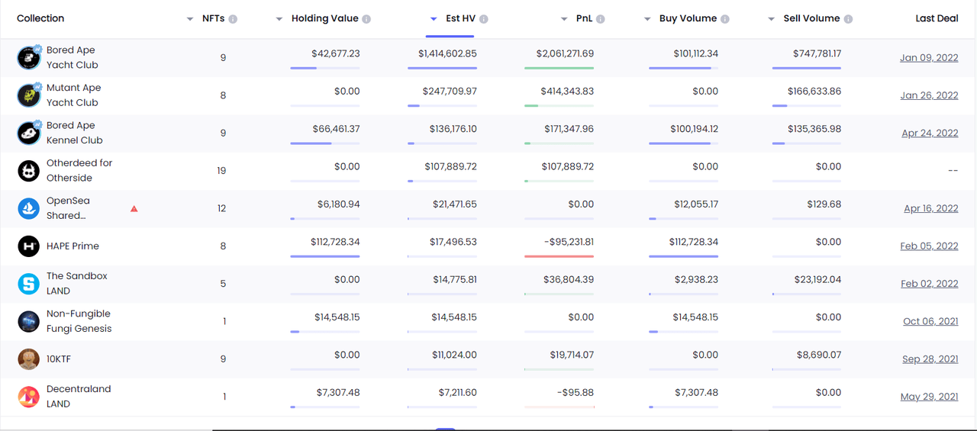Open the May 29, 2021 last deal link

[929, 397]
